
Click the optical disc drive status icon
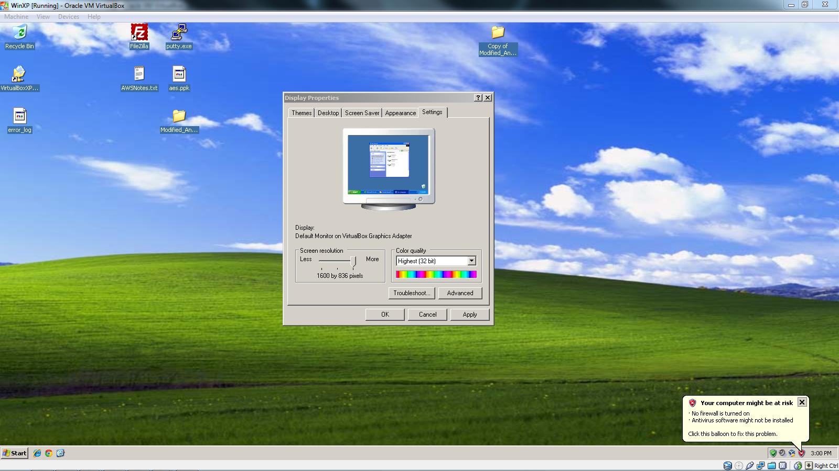[x=738, y=465]
